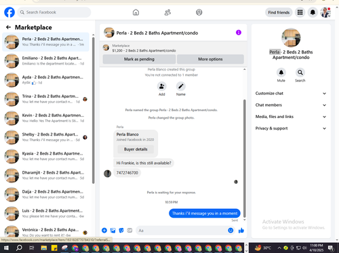This screenshot has height=253, width=339.
Task: Mute this conversation with bell icon
Action: pos(281,73)
